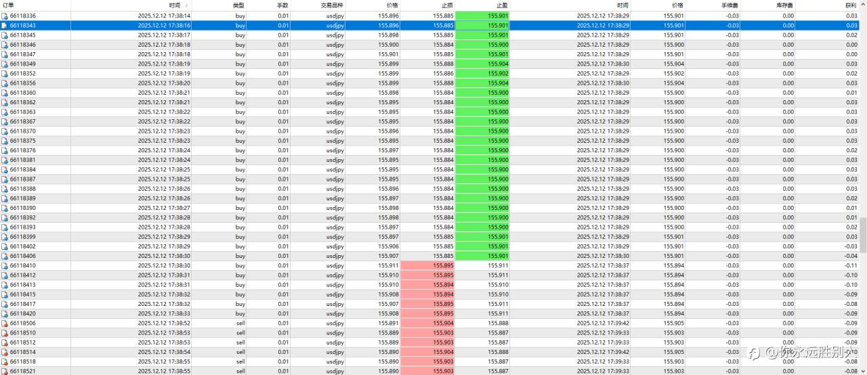Select order number 66118518
The height and width of the screenshot is (375, 867).
[x=23, y=361]
